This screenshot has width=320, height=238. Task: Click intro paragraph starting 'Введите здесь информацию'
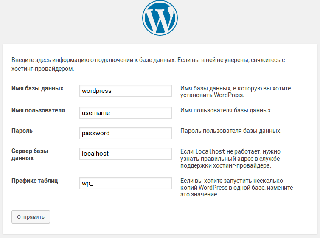coord(148,64)
